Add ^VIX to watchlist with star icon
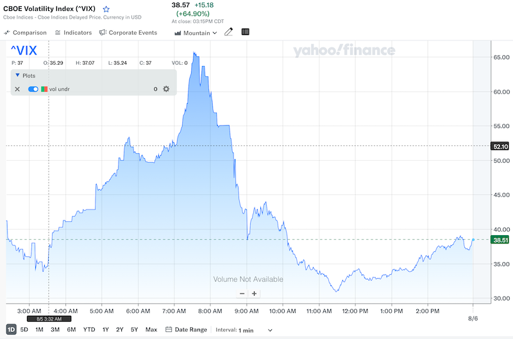 coord(106,9)
